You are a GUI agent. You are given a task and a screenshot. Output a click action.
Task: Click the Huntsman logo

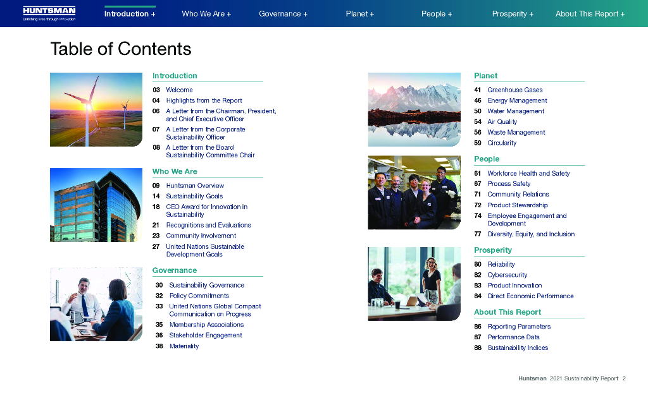click(49, 14)
